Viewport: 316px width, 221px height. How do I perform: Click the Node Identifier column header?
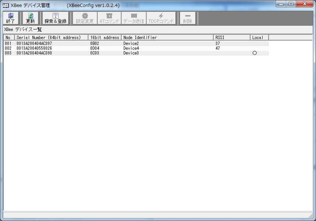point(167,38)
